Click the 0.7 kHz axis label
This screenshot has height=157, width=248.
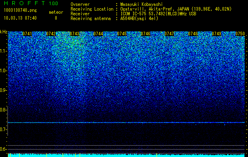click(x=4, y=130)
